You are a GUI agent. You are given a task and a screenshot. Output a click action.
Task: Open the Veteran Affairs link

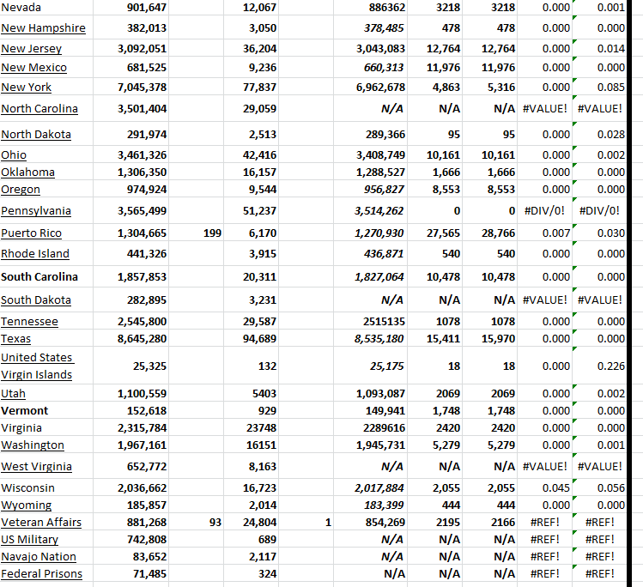(41, 522)
